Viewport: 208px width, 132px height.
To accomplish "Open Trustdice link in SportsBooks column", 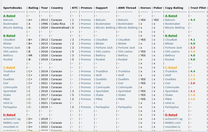I will 9,71.
